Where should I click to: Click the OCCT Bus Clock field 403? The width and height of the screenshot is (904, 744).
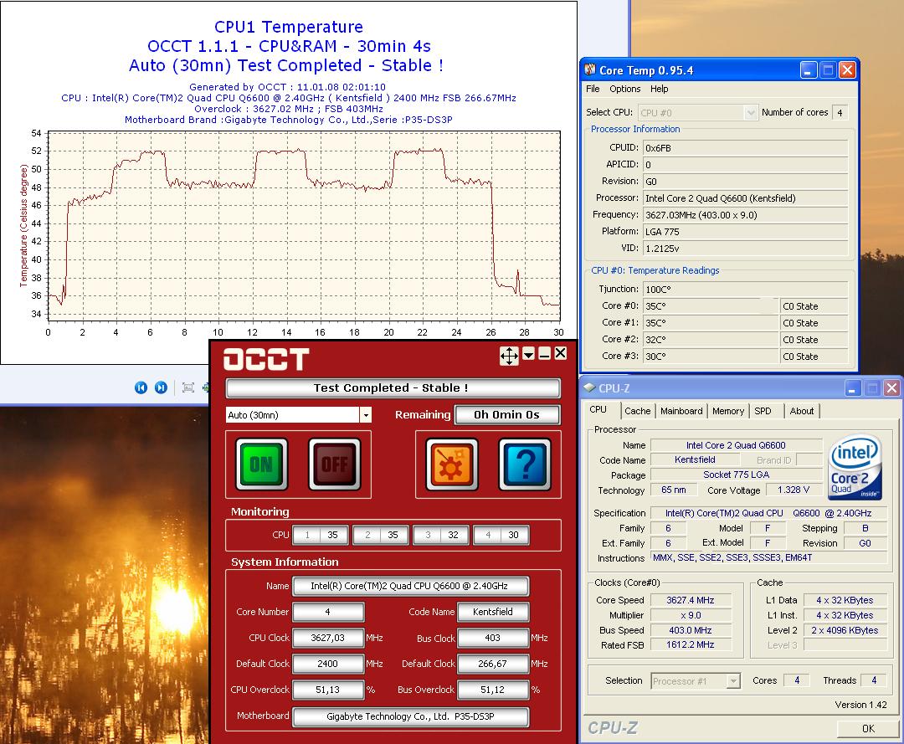coord(493,638)
